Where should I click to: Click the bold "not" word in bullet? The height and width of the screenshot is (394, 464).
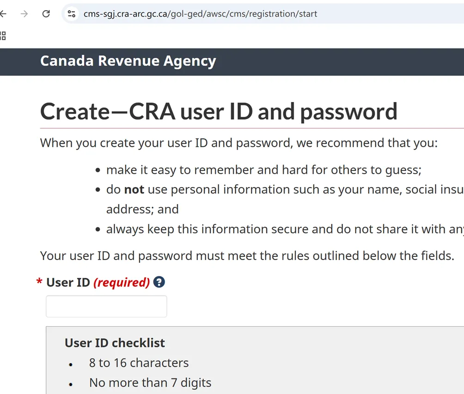click(x=134, y=189)
